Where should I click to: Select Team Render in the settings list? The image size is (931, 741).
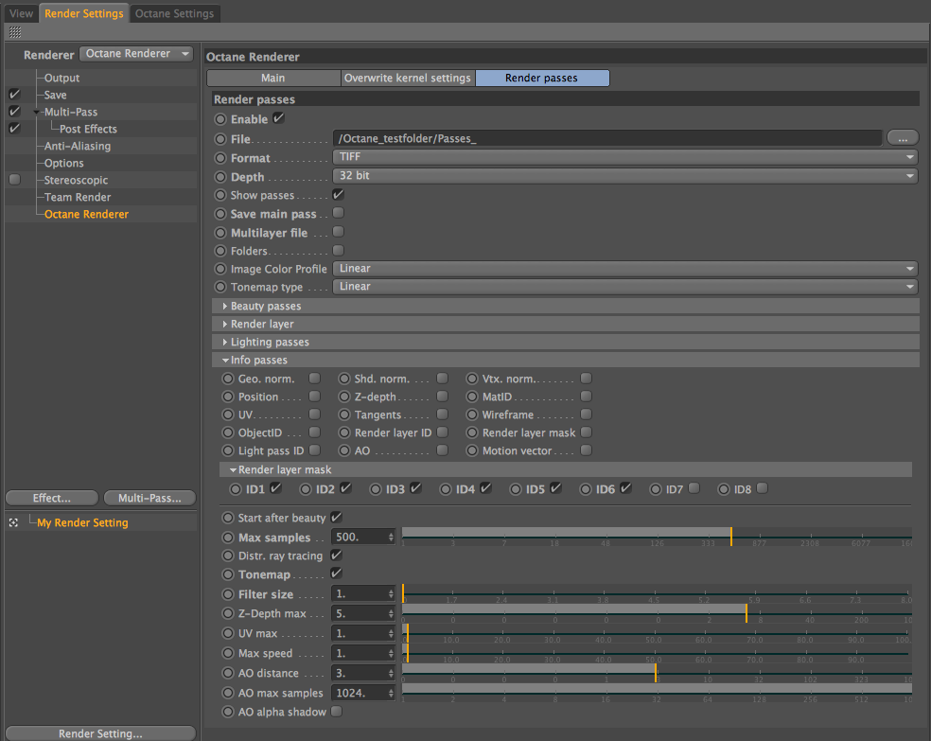pos(78,197)
